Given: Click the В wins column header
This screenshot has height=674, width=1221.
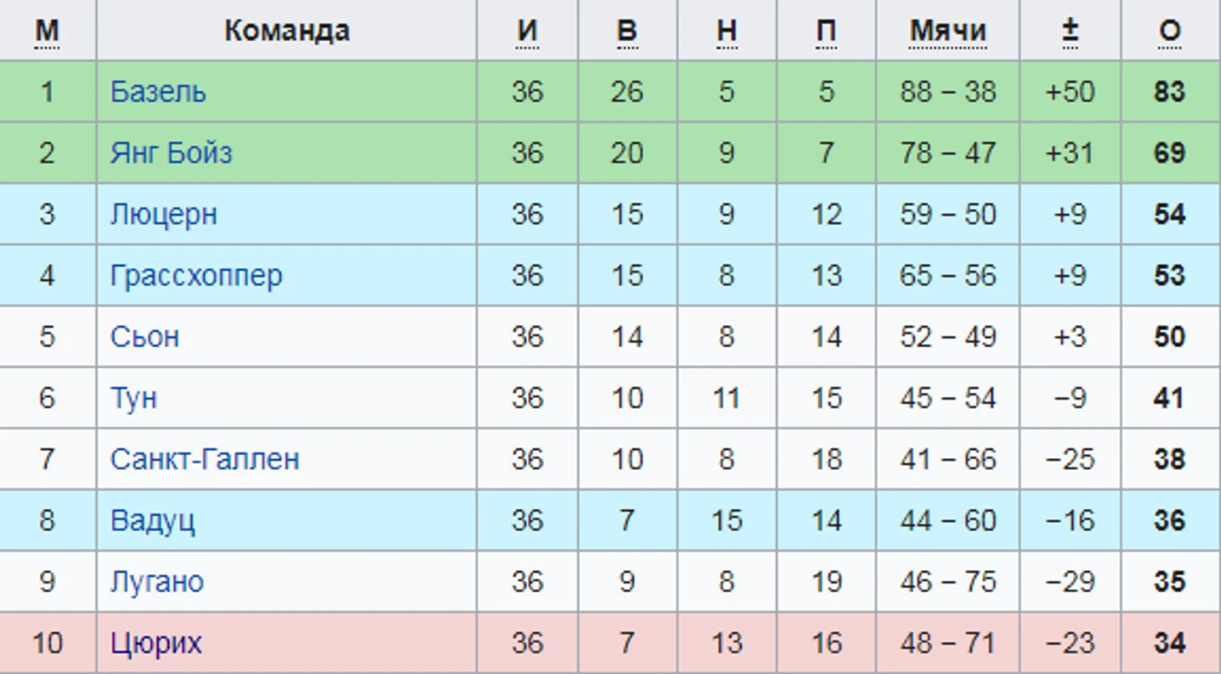Looking at the screenshot, I should pyautogui.click(x=627, y=31).
